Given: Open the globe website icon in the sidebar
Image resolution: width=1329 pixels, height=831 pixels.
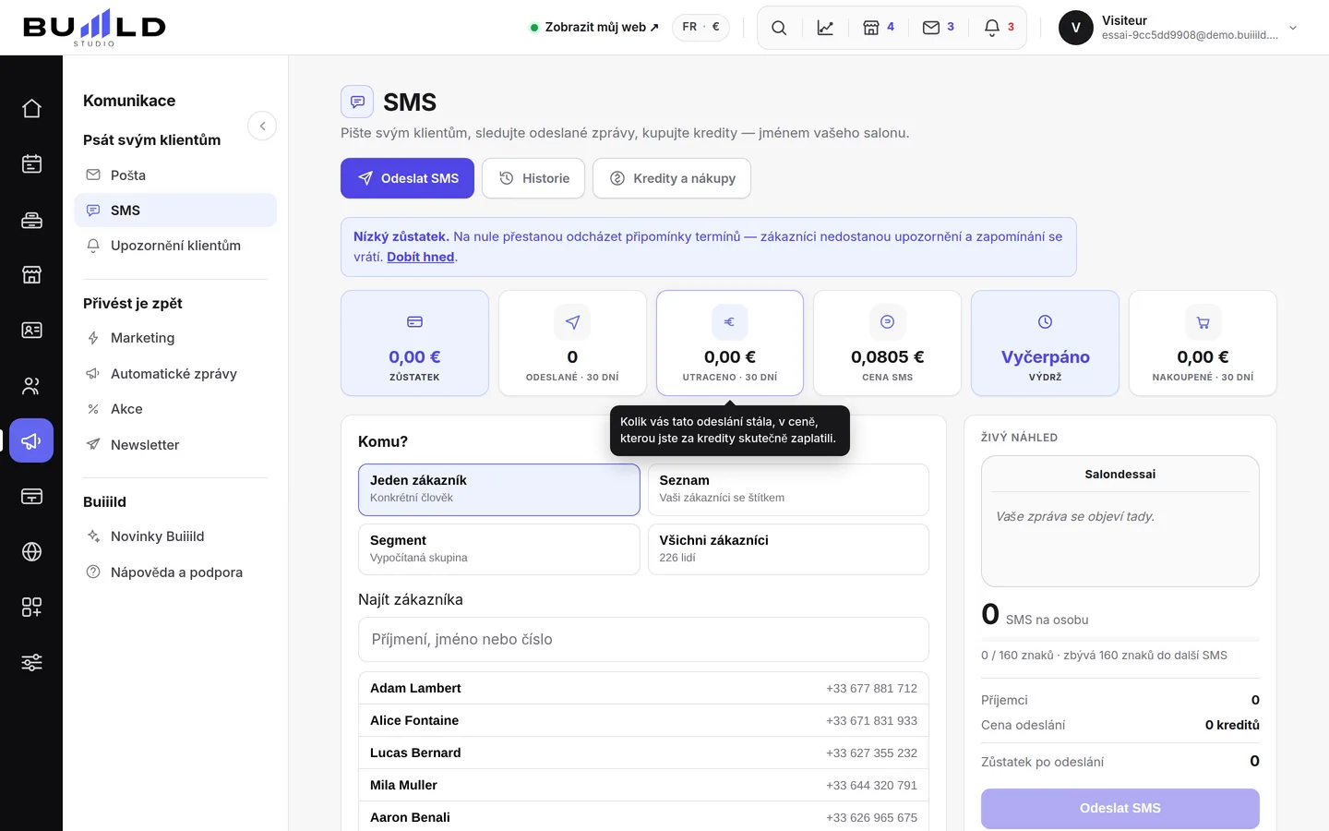Looking at the screenshot, I should (31, 552).
